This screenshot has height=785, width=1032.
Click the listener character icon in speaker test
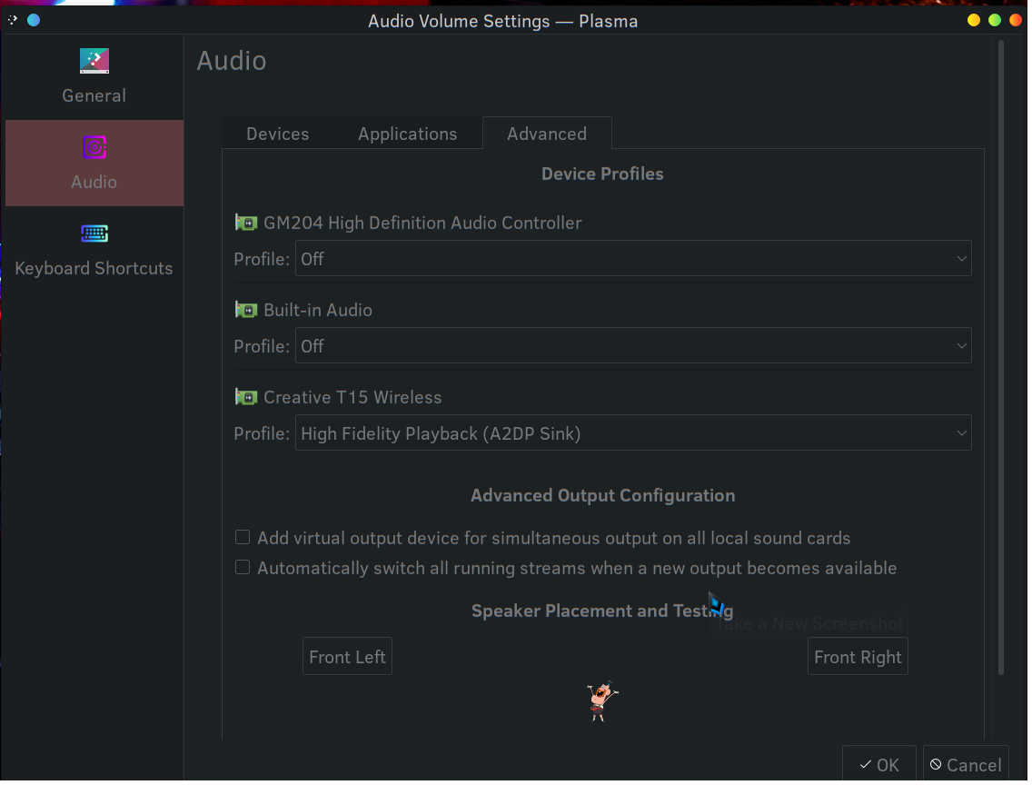(x=600, y=701)
